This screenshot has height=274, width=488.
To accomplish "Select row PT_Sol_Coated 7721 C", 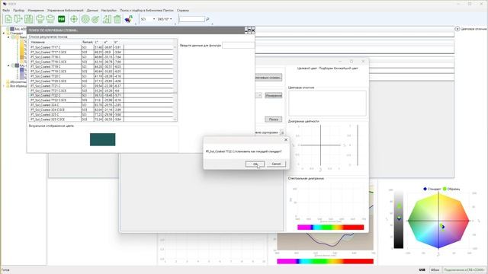I will 101,86.
